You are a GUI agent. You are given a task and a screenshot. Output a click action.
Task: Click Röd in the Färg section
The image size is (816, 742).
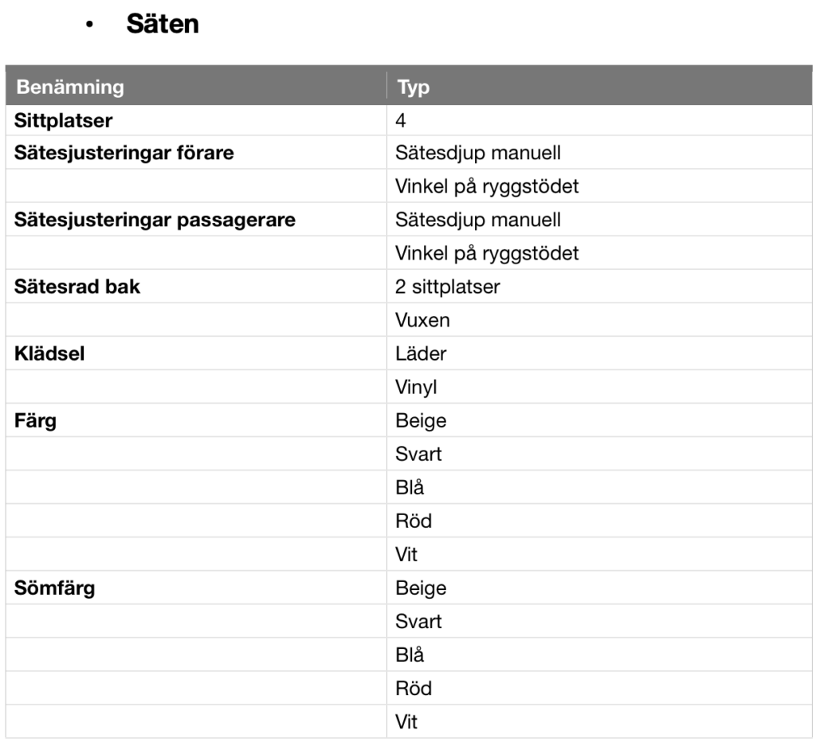(414, 521)
